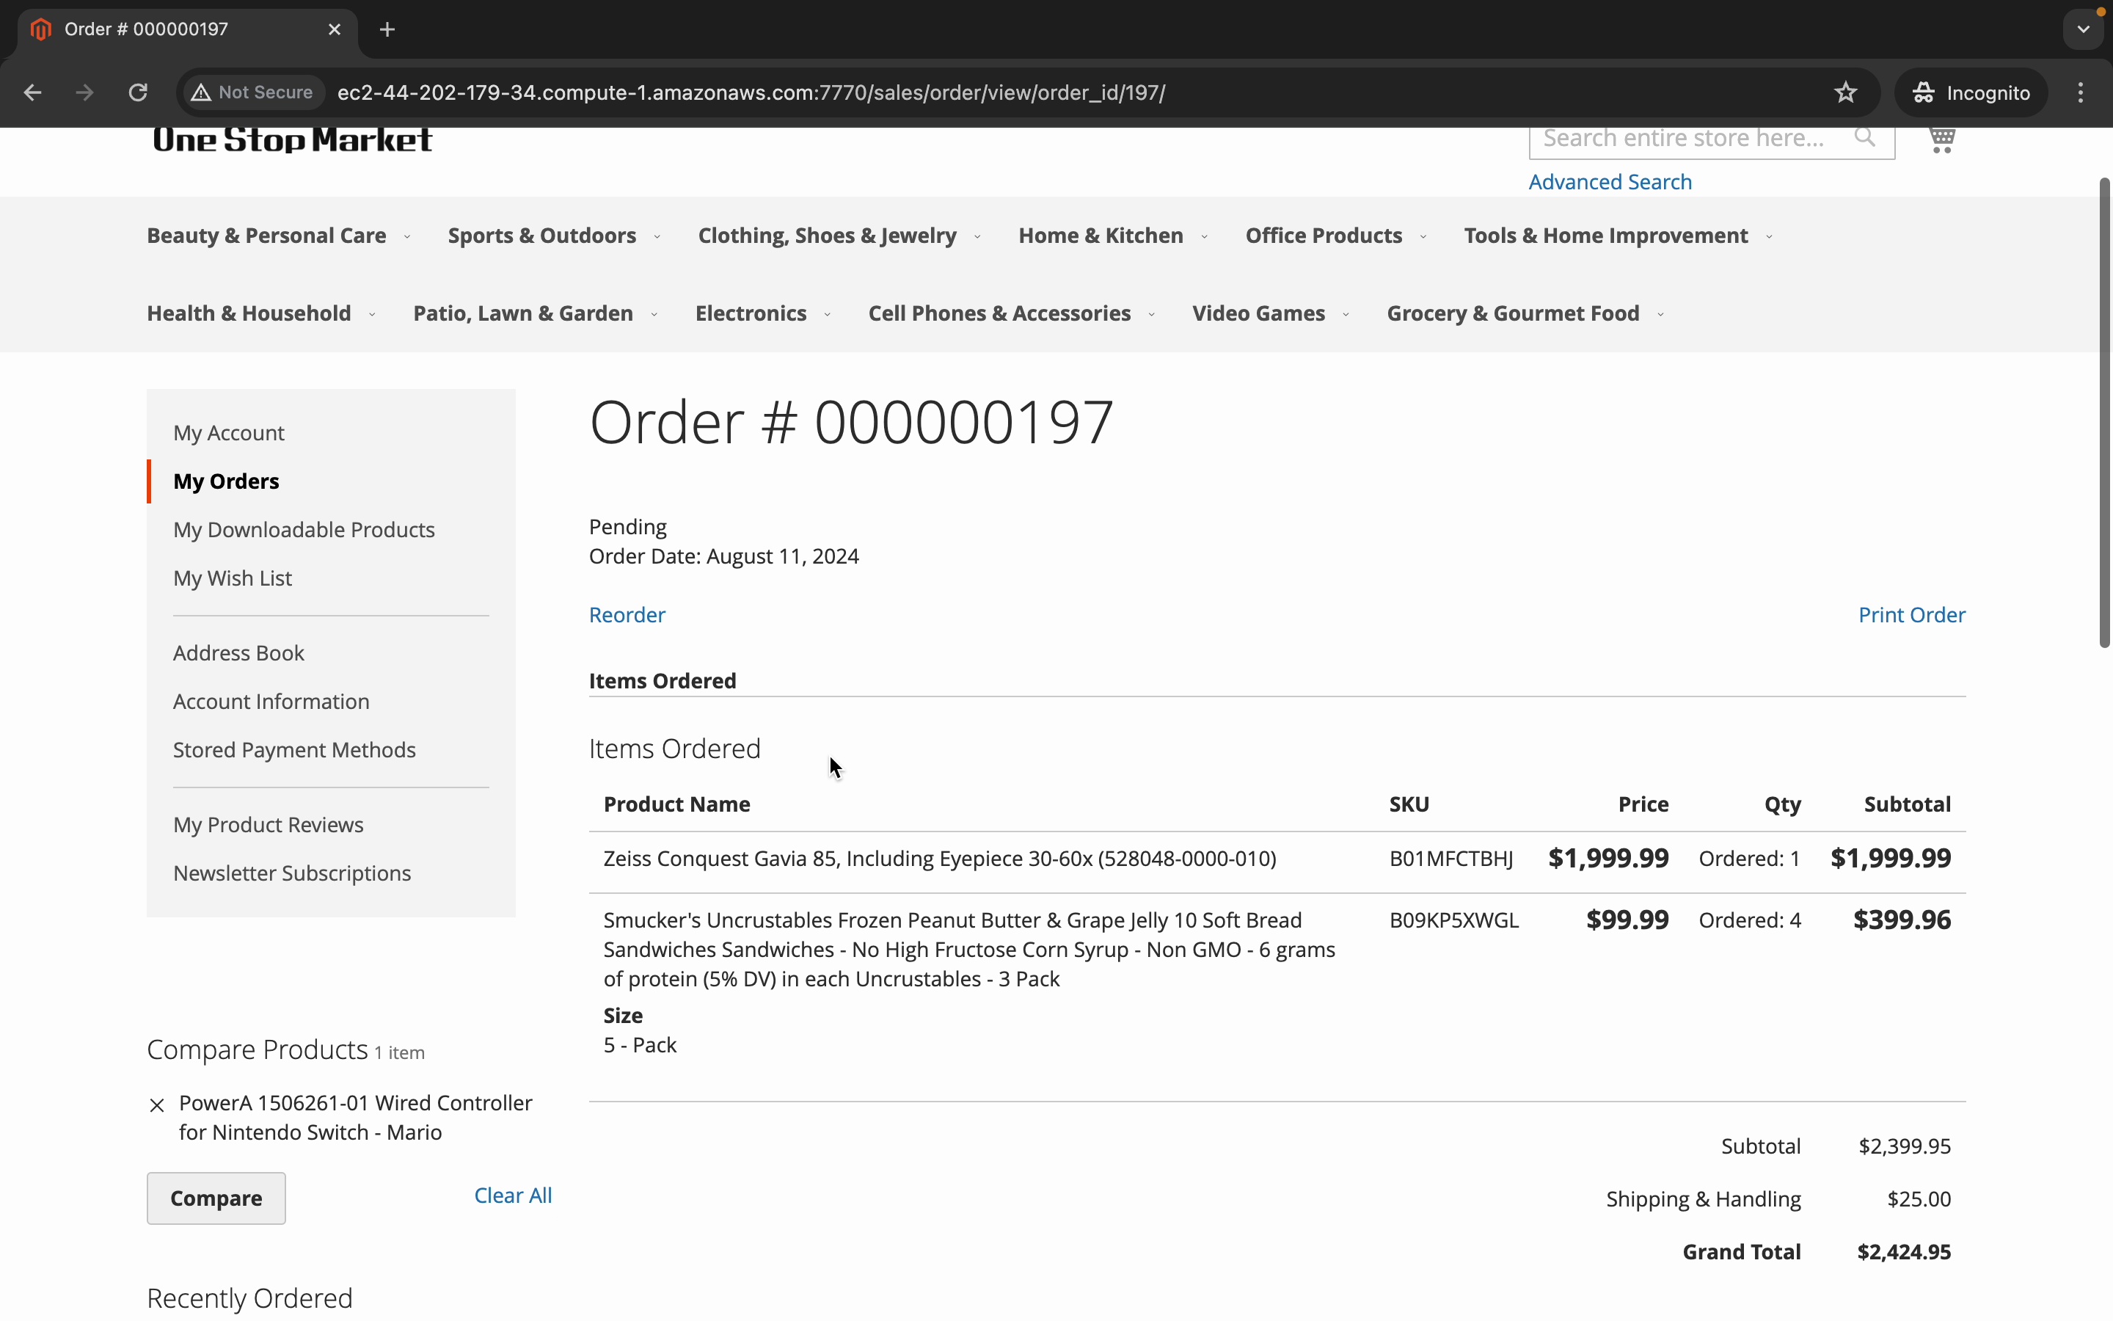The height and width of the screenshot is (1321, 2113).
Task: Reload the page
Action: pyautogui.click(x=138, y=92)
